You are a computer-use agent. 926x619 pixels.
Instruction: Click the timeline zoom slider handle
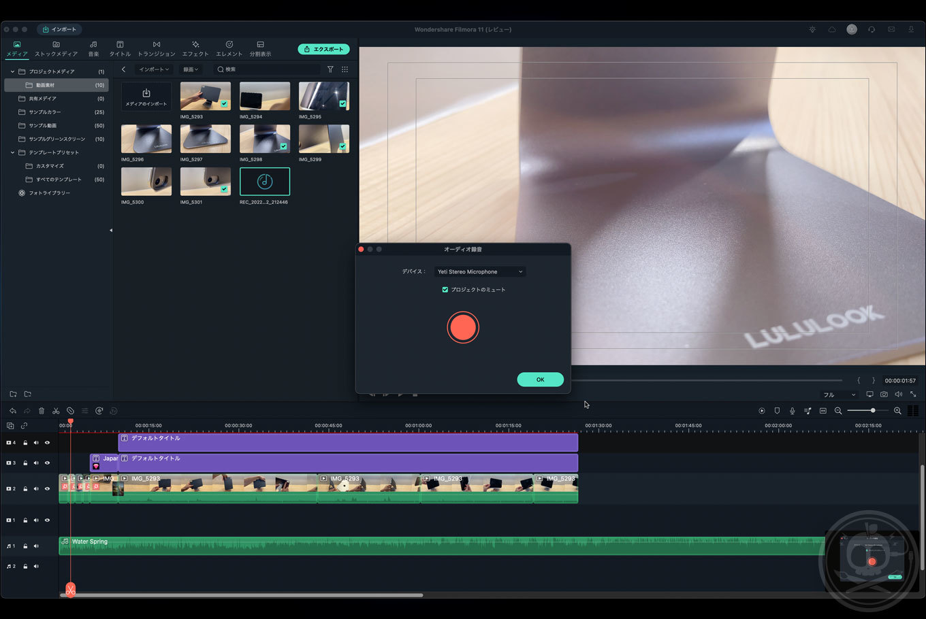(x=873, y=411)
